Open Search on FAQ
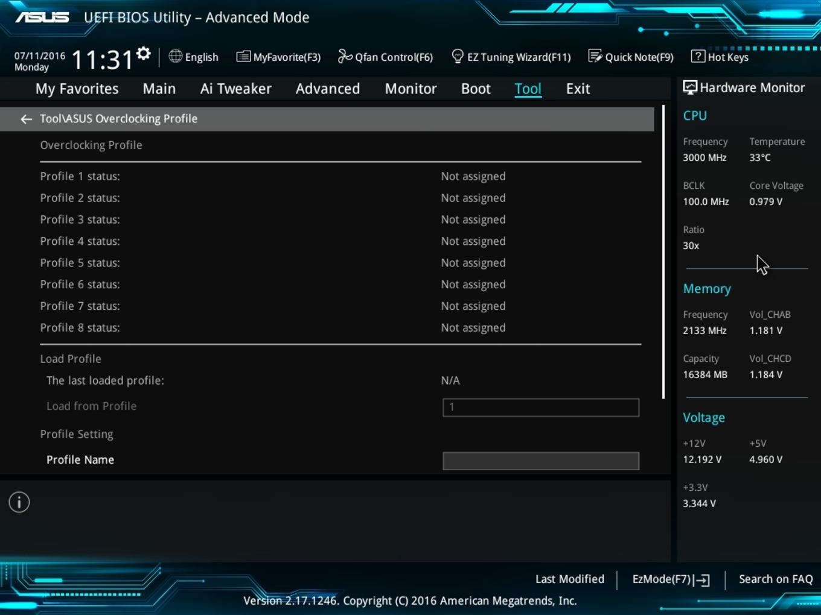 776,579
